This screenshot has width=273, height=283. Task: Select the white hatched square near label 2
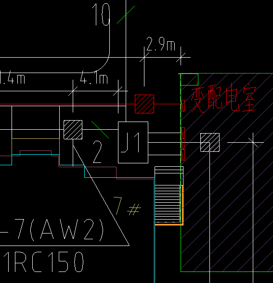73,130
